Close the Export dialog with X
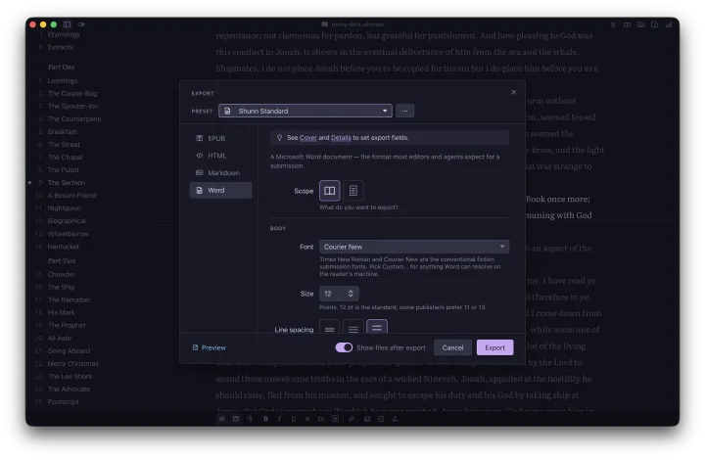 pos(513,92)
